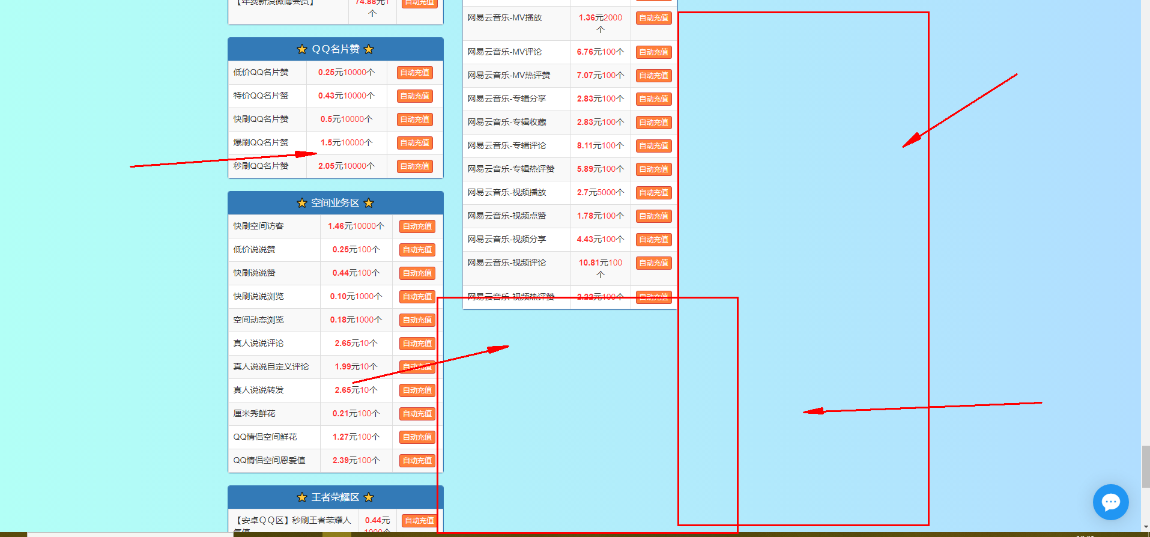The image size is (1150, 537).
Task: Open the blue chat bubble support widget
Action: 1110,502
